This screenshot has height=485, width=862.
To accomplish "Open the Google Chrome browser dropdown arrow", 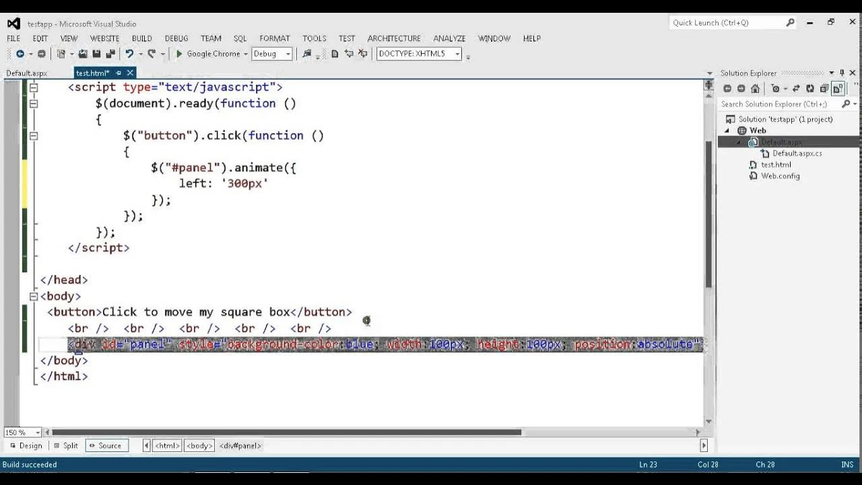I will (x=246, y=54).
